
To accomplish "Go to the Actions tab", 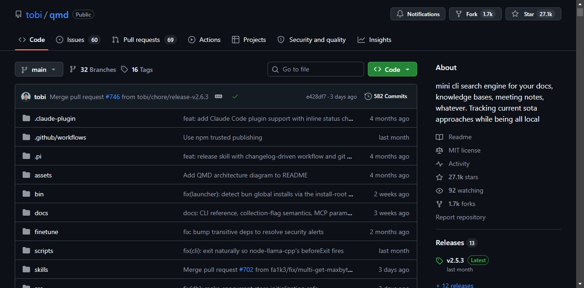I will 204,40.
